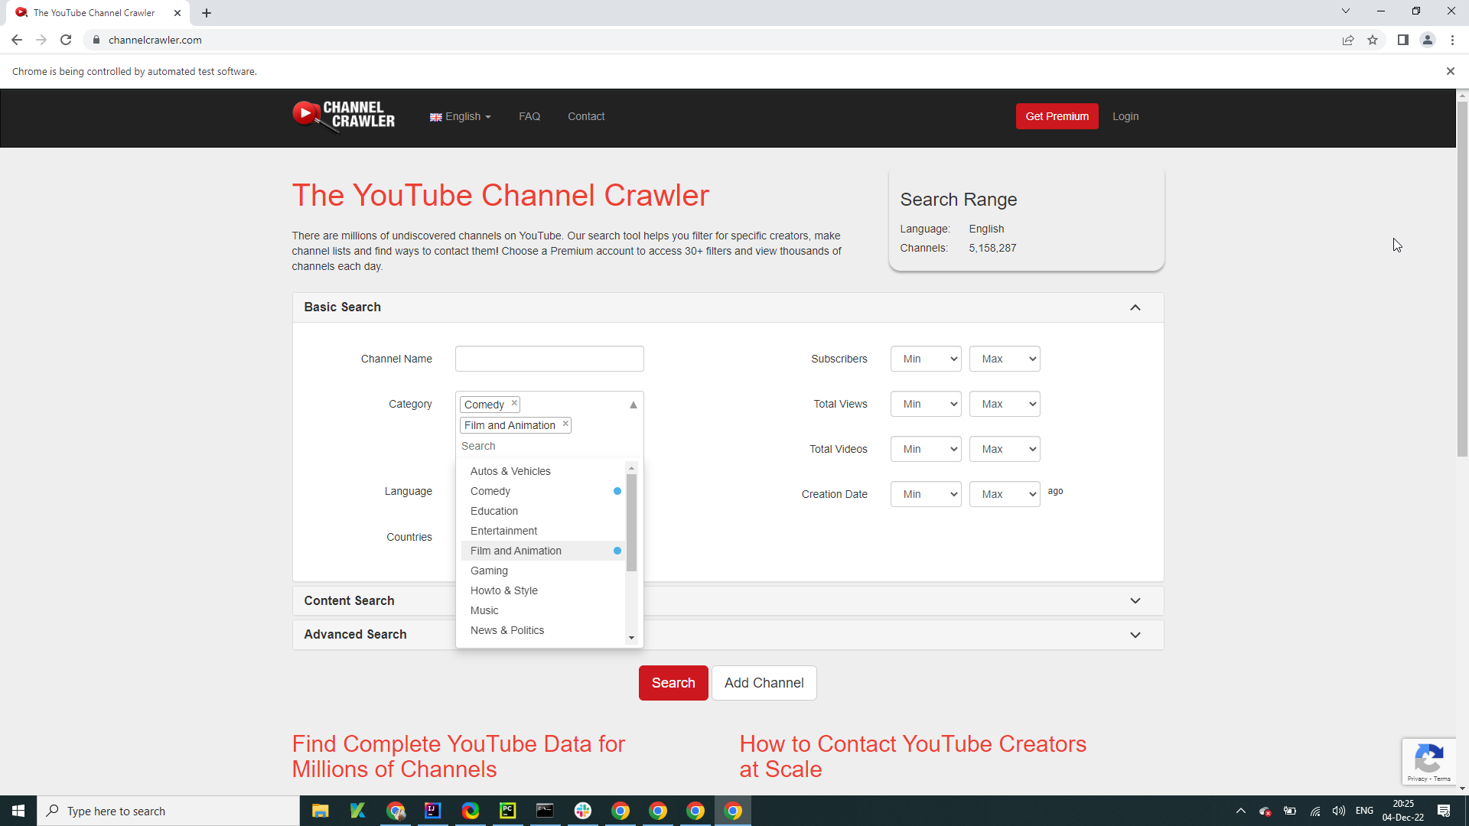Viewport: 1469px width, 826px height.
Task: Open File Explorer from taskbar
Action: (x=320, y=811)
